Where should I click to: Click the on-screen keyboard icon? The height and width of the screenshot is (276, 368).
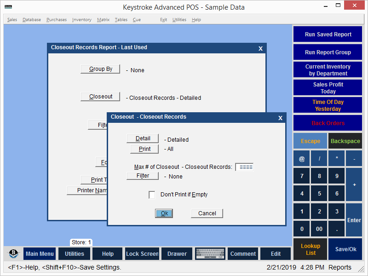coord(210,254)
